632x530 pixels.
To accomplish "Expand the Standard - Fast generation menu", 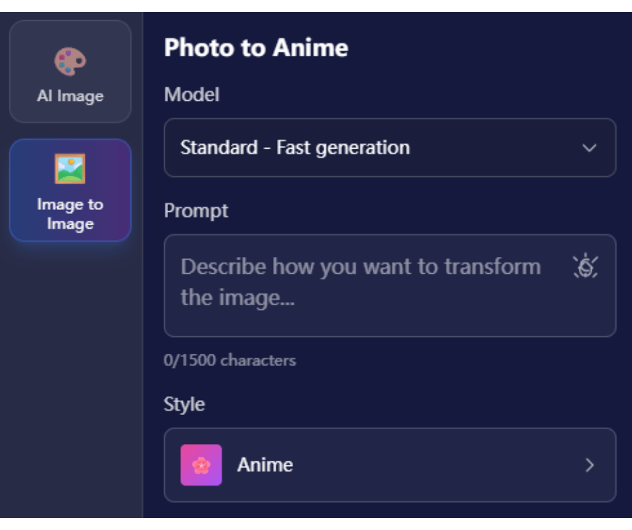I will pyautogui.click(x=390, y=148).
